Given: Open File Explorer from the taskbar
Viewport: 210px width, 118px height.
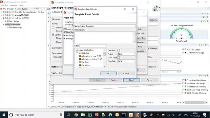Looking at the screenshot, I should [83, 115].
